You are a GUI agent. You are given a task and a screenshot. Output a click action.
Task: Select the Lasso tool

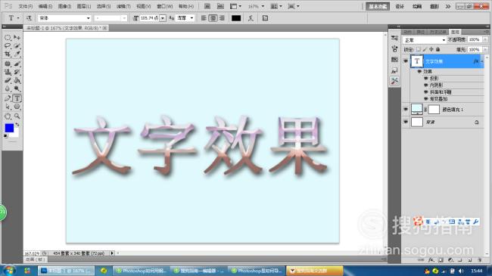coord(8,46)
